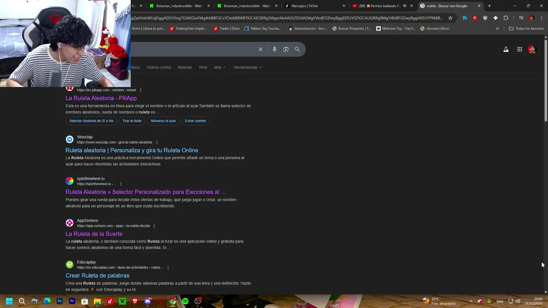548x308 pixels.
Task: Open Chrome's three-dot menu
Action: pyautogui.click(x=542, y=18)
